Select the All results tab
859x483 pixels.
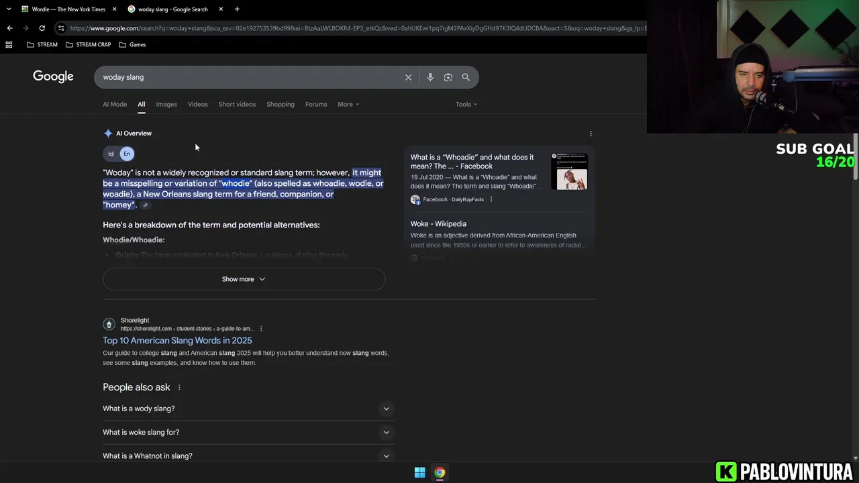pyautogui.click(x=142, y=104)
